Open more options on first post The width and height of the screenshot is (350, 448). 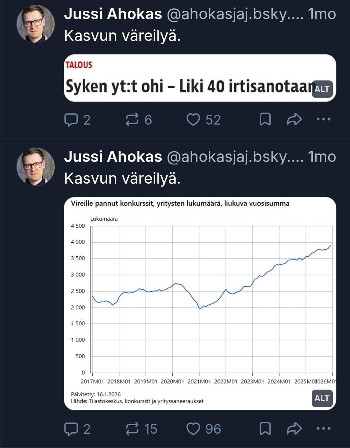click(x=323, y=119)
